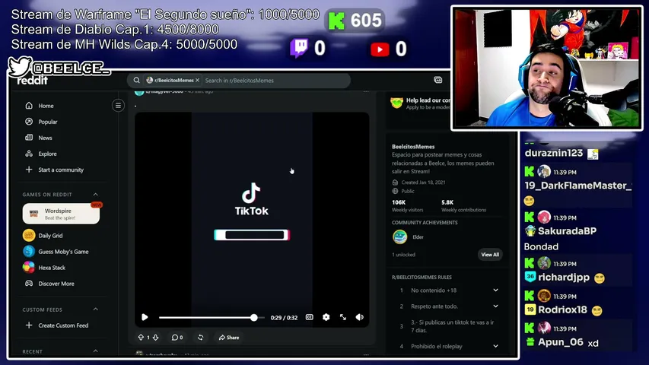Screen dimensions: 649x365
Task: Click the search magnifier icon
Action: point(136,81)
